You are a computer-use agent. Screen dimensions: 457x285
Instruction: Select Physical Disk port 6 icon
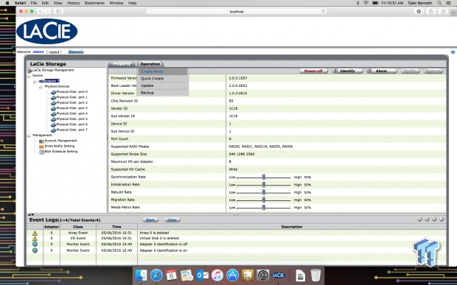click(x=53, y=124)
